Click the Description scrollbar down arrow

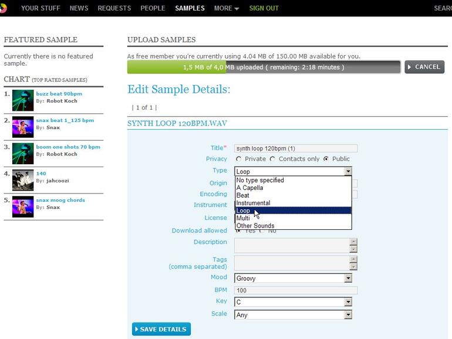pyautogui.click(x=353, y=249)
